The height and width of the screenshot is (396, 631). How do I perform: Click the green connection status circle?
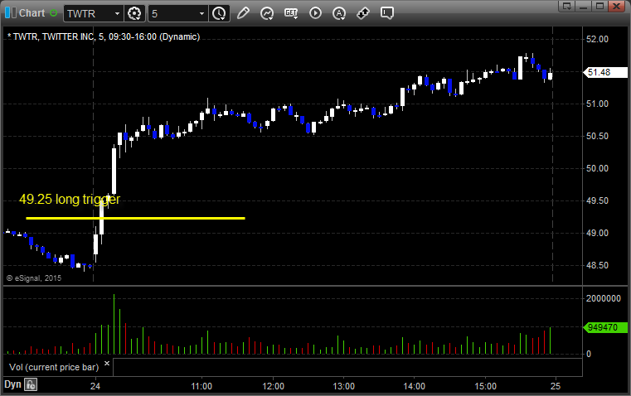point(53,13)
